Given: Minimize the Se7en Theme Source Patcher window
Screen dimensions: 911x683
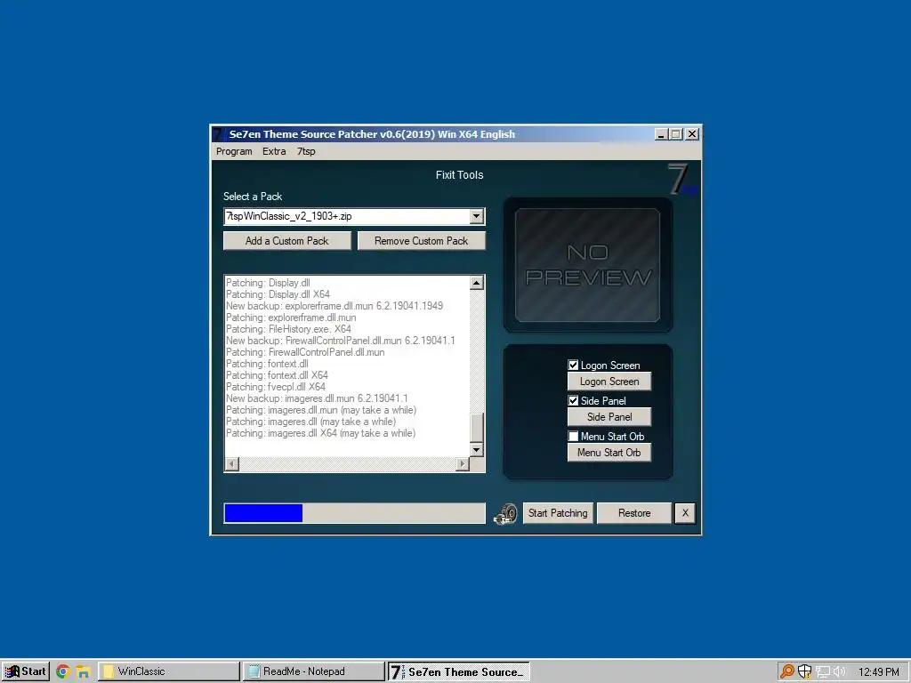Looking at the screenshot, I should [661, 134].
